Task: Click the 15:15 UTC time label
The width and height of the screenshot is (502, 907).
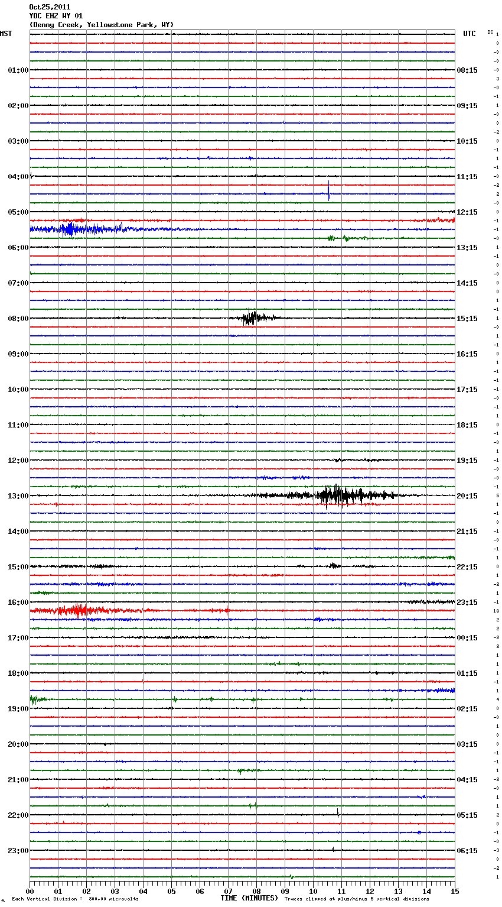Action: 467,319
